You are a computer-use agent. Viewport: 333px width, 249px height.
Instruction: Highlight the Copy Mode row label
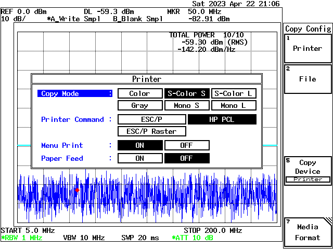point(75,93)
